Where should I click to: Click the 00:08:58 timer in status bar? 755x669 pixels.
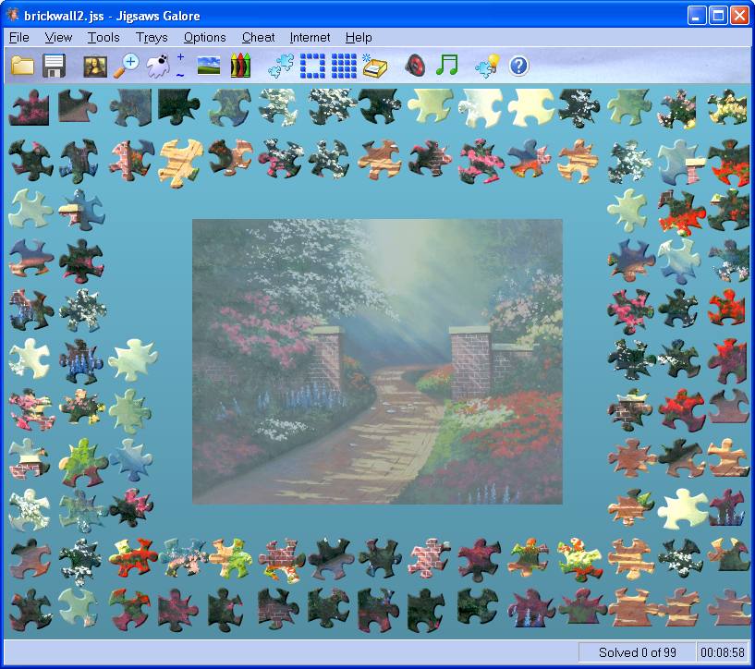point(723,652)
